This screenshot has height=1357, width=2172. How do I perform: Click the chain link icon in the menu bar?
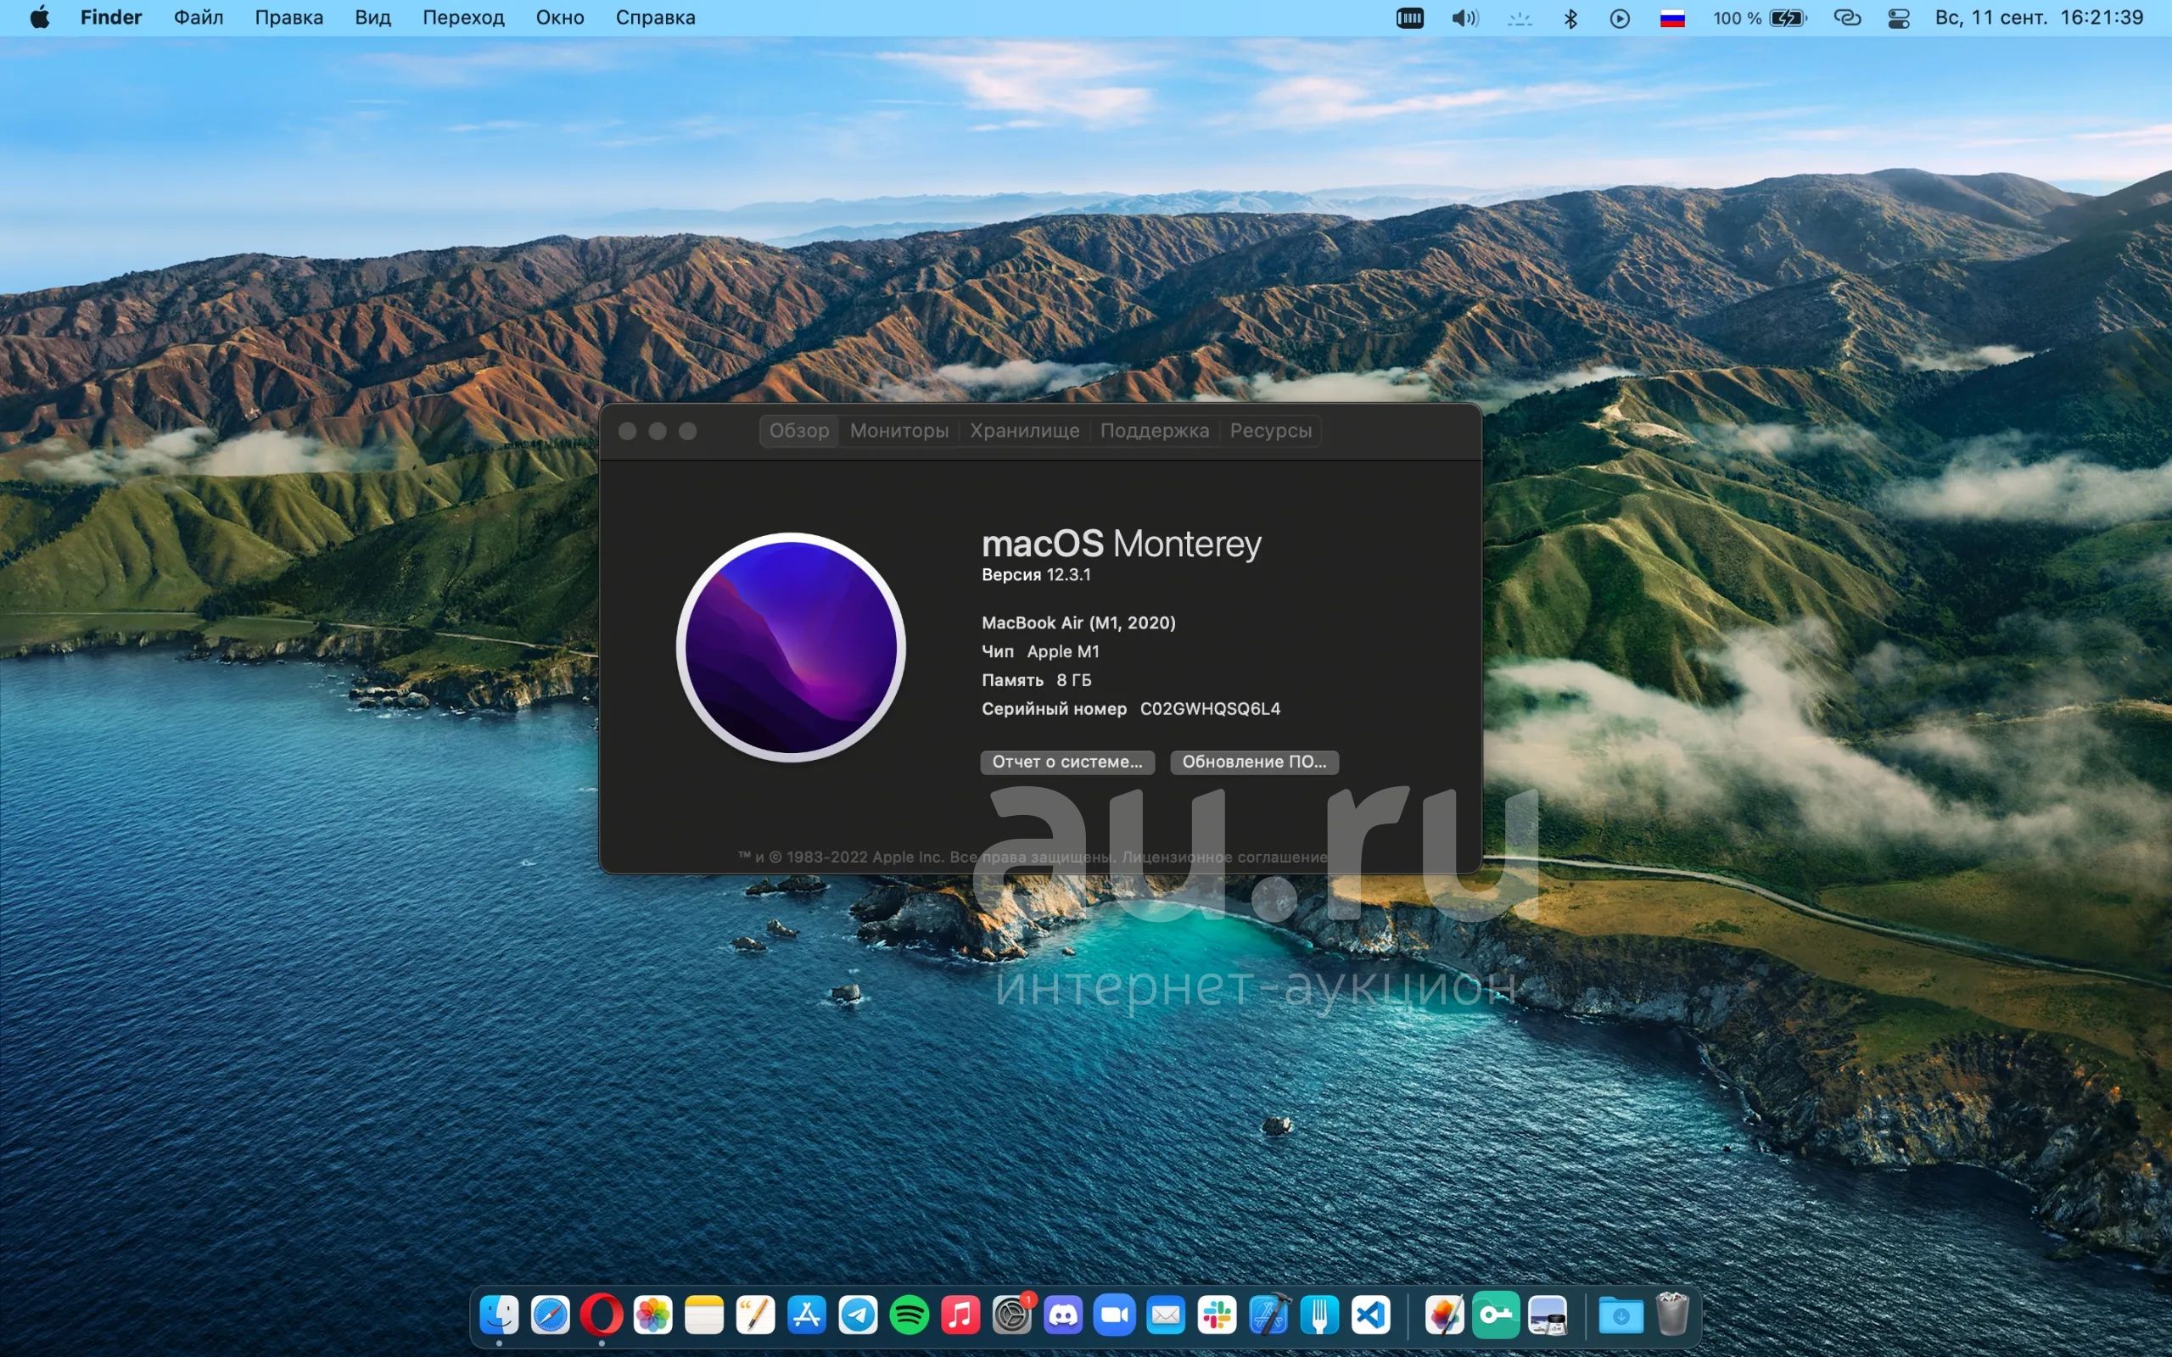[x=1847, y=18]
